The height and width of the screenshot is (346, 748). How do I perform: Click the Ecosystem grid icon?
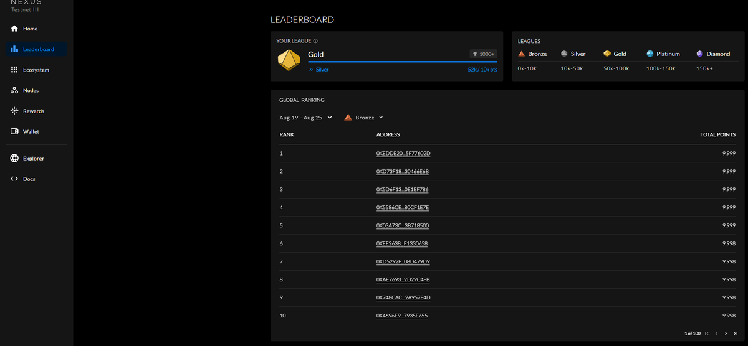click(x=14, y=70)
